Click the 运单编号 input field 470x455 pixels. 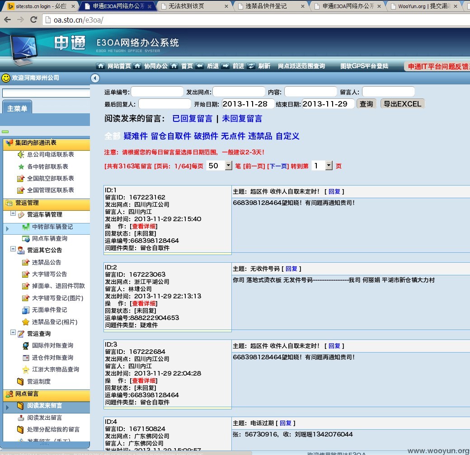coord(157,92)
